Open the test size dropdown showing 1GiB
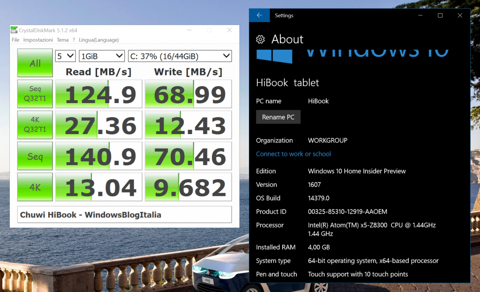This screenshot has height=292, width=480. (x=102, y=56)
